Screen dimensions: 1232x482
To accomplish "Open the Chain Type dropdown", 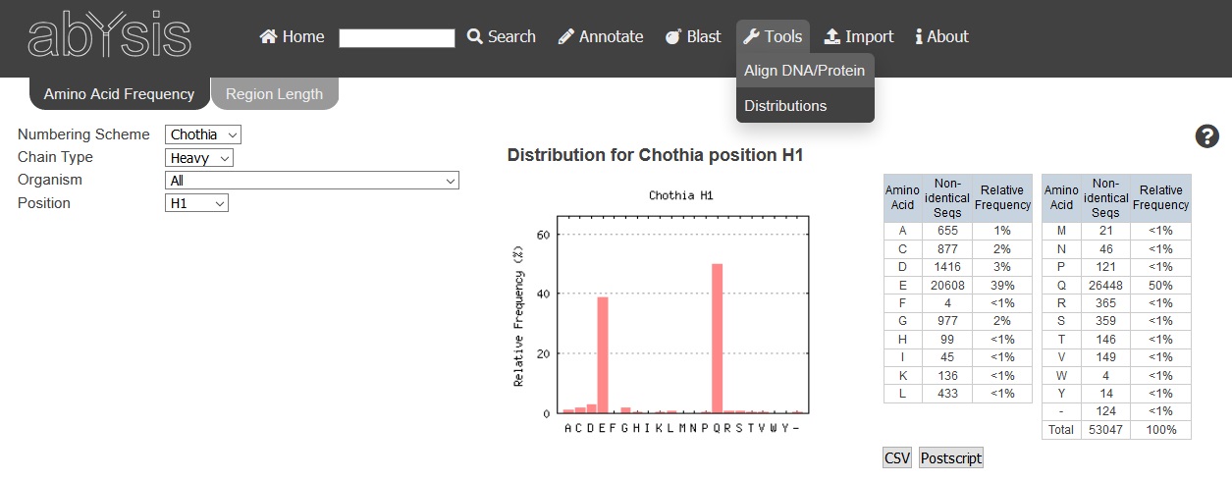I will point(199,157).
